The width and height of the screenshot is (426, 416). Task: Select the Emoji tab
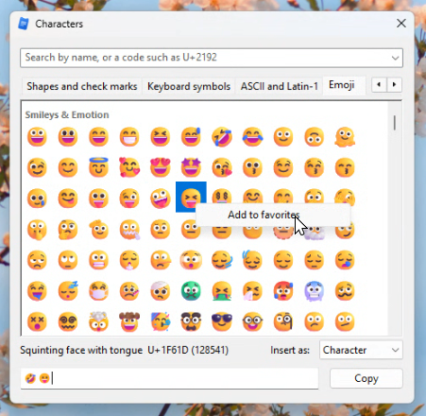[x=342, y=85]
